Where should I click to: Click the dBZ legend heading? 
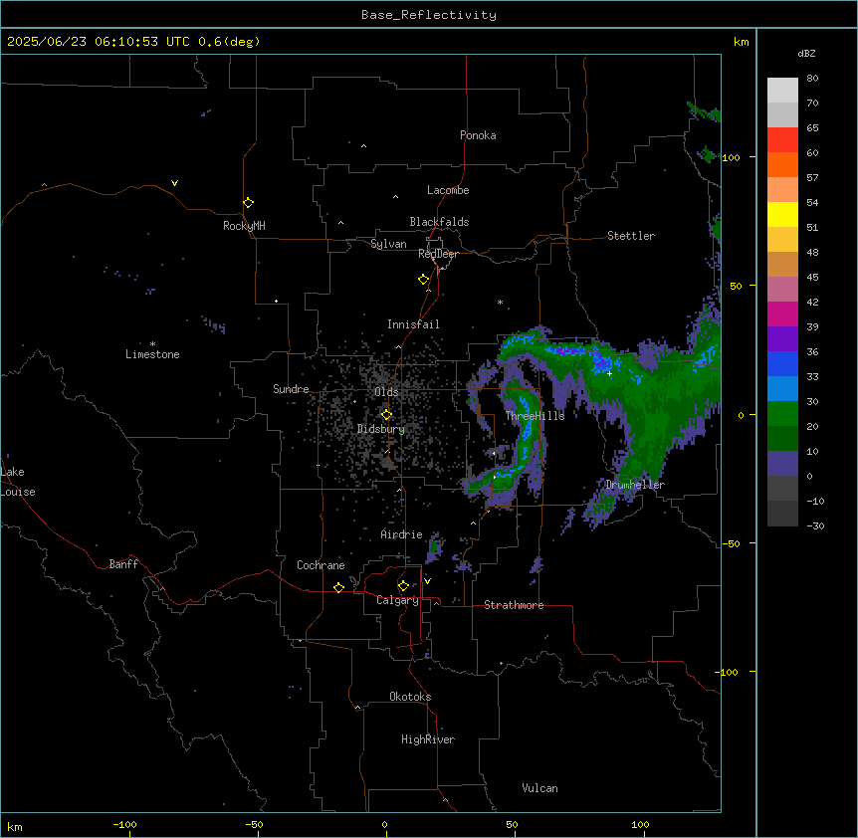(x=806, y=53)
